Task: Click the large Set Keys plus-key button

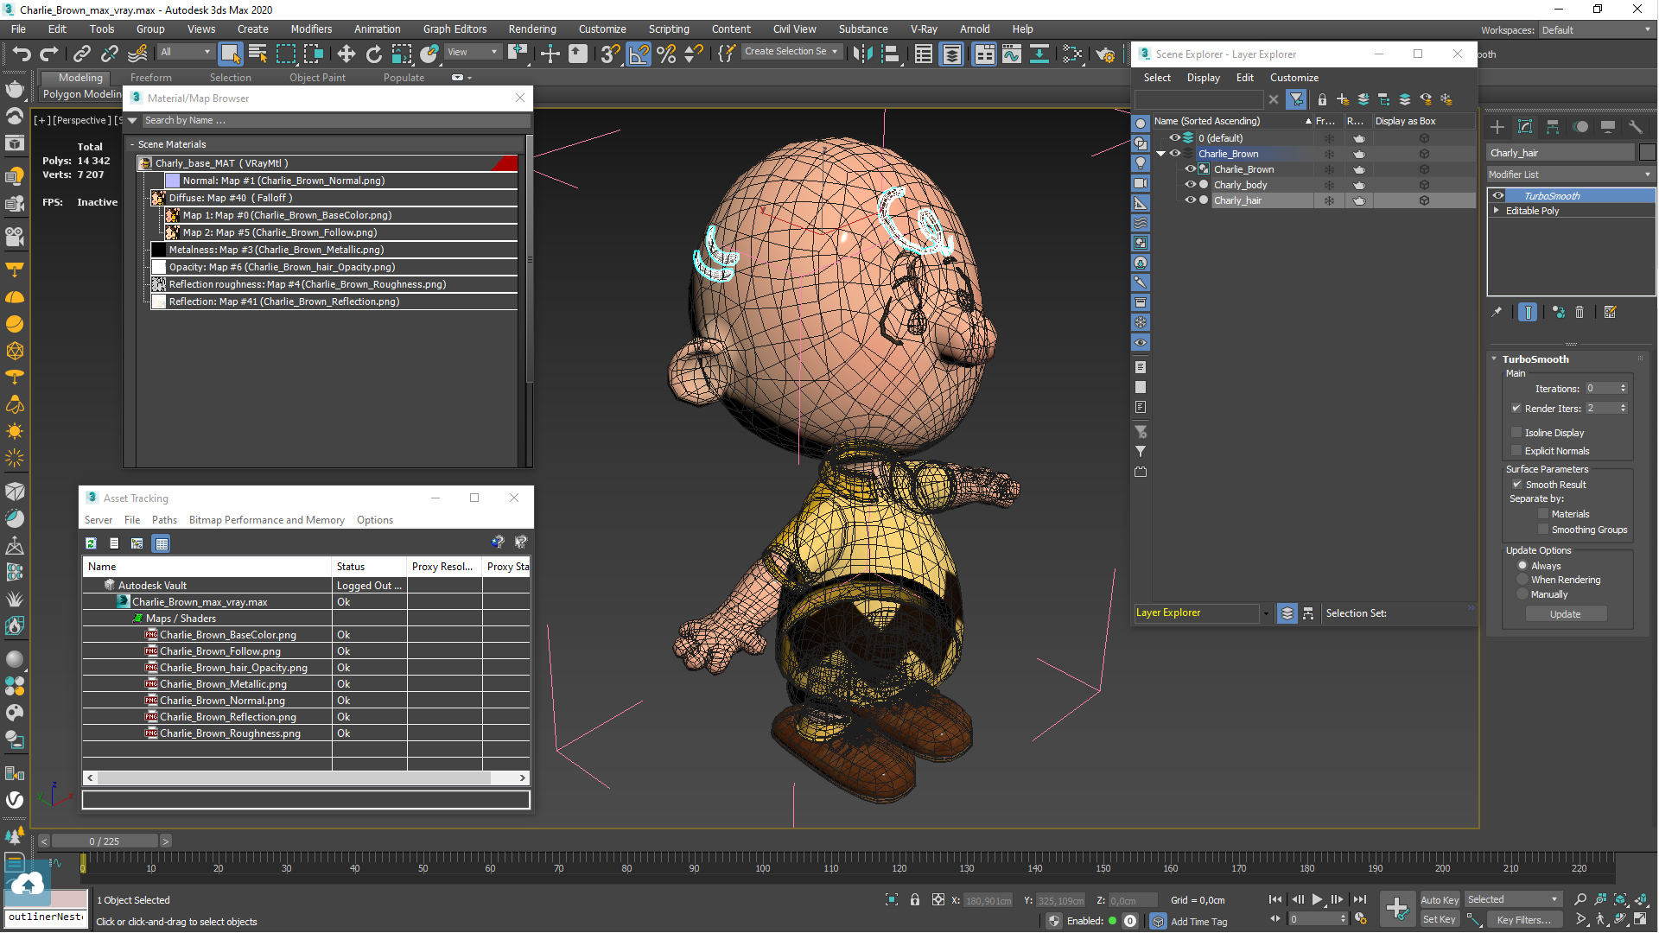Action: click(1397, 908)
